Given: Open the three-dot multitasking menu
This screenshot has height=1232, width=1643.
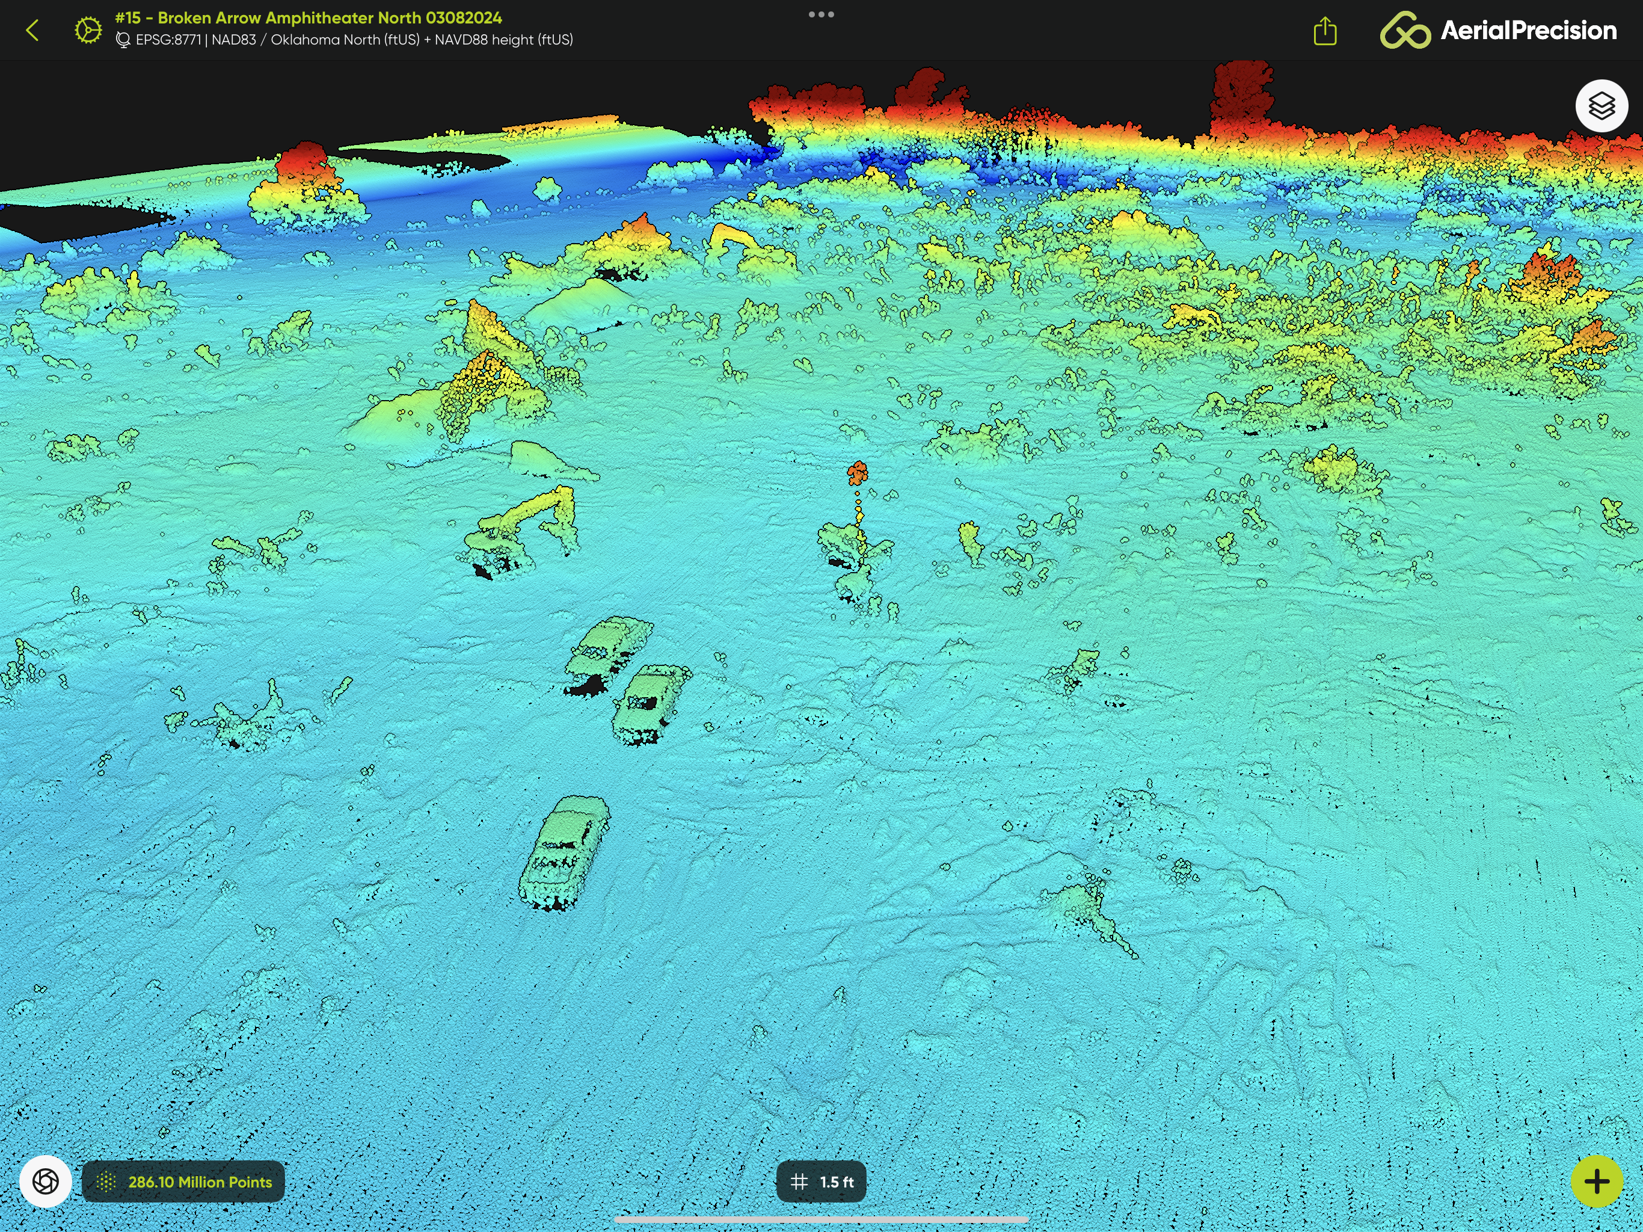Looking at the screenshot, I should click(x=821, y=14).
